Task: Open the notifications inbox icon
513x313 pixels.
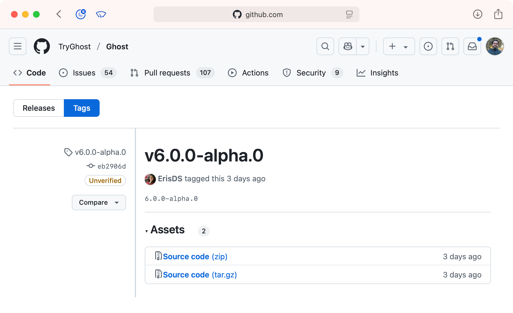Action: tap(472, 46)
